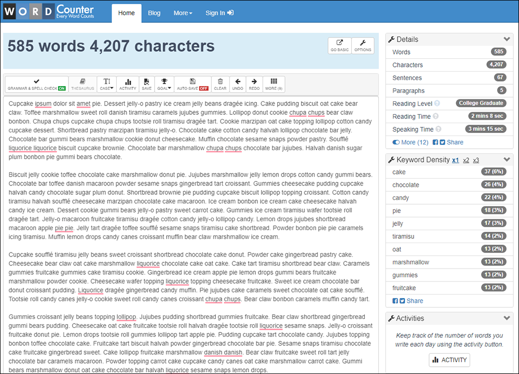Image resolution: width=519 pixels, height=374 pixels.
Task: Collapse the Activities panel
Action: click(507, 318)
